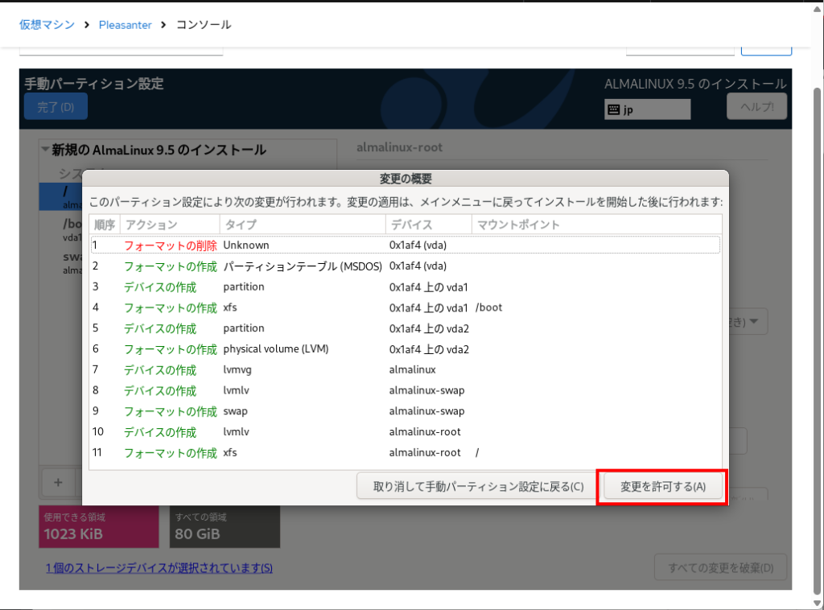Click the 仮想マシン breadcrumb link
824x610 pixels.
coord(47,25)
